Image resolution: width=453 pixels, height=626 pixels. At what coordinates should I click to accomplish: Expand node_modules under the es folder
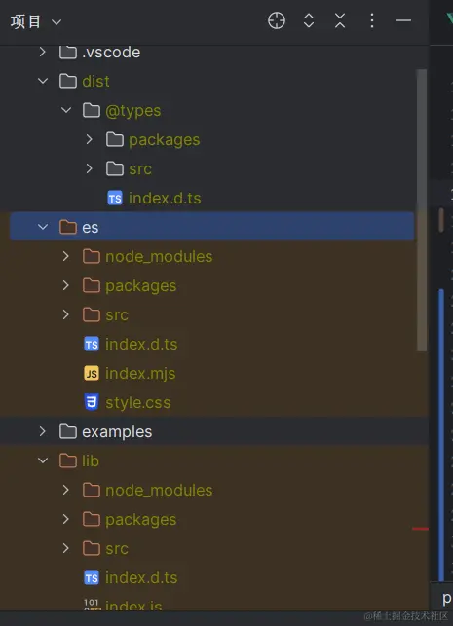(66, 256)
